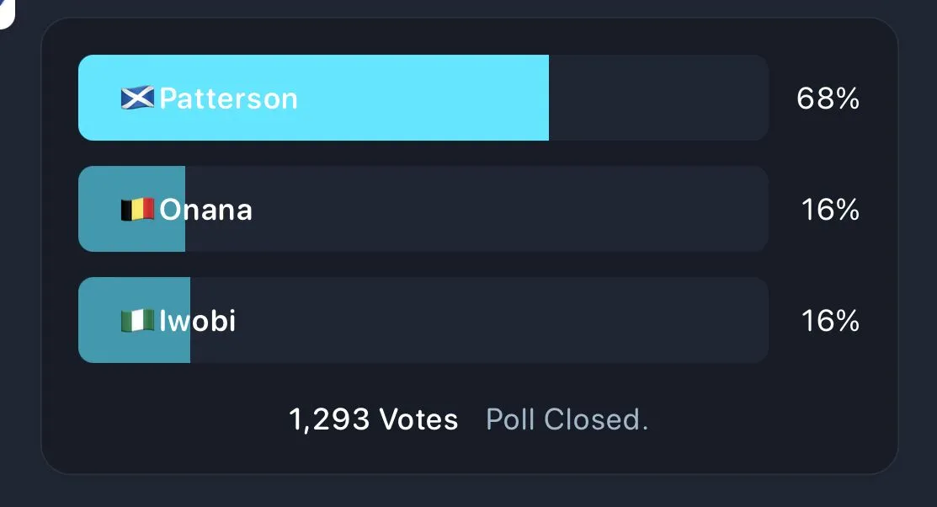The image size is (937, 507).
Task: Click the Scotland flag icon beside Patterson
Action: tap(137, 99)
